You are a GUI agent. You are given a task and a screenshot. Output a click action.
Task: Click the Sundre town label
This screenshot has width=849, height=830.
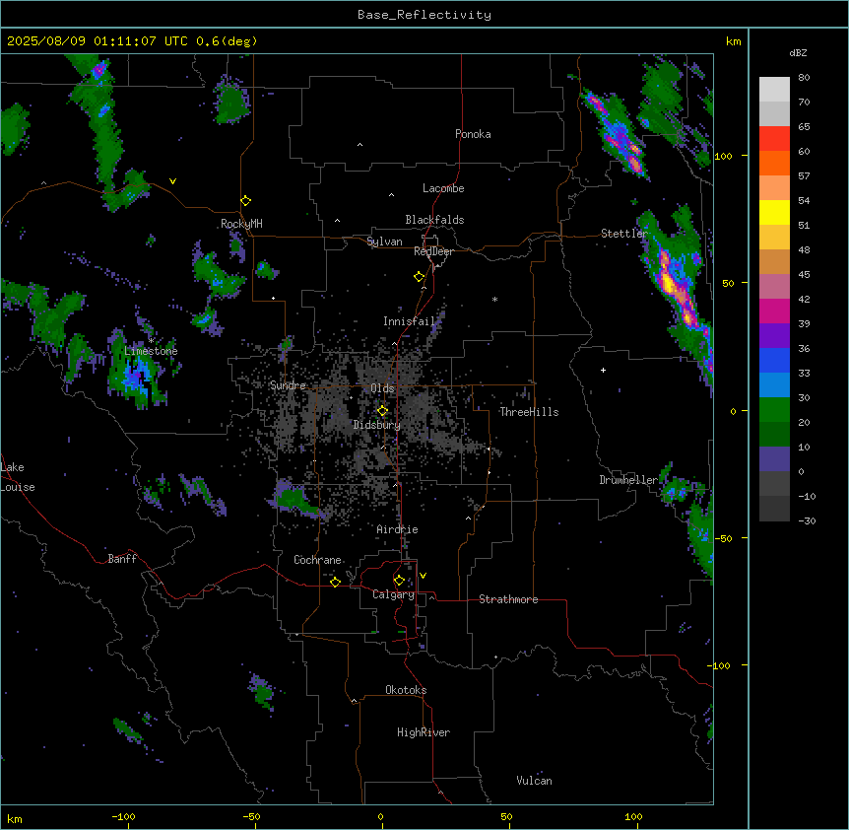pyautogui.click(x=288, y=385)
